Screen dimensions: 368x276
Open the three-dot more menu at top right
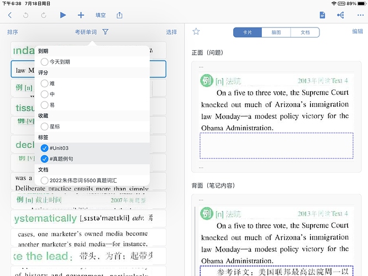point(360,15)
